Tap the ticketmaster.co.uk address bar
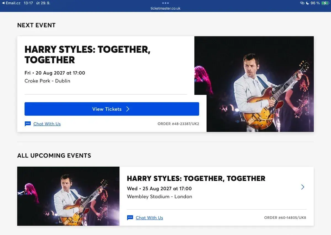Image resolution: width=331 pixels, height=235 pixels. [x=165, y=8]
